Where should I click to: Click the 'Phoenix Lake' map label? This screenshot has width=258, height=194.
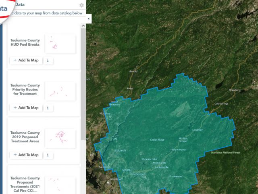point(149,159)
